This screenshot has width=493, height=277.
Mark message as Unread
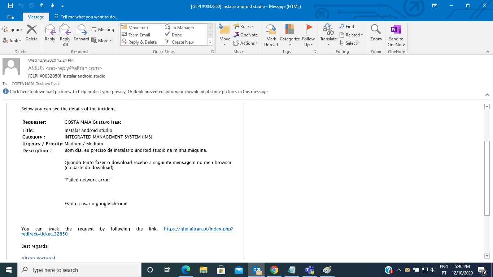[x=271, y=35]
